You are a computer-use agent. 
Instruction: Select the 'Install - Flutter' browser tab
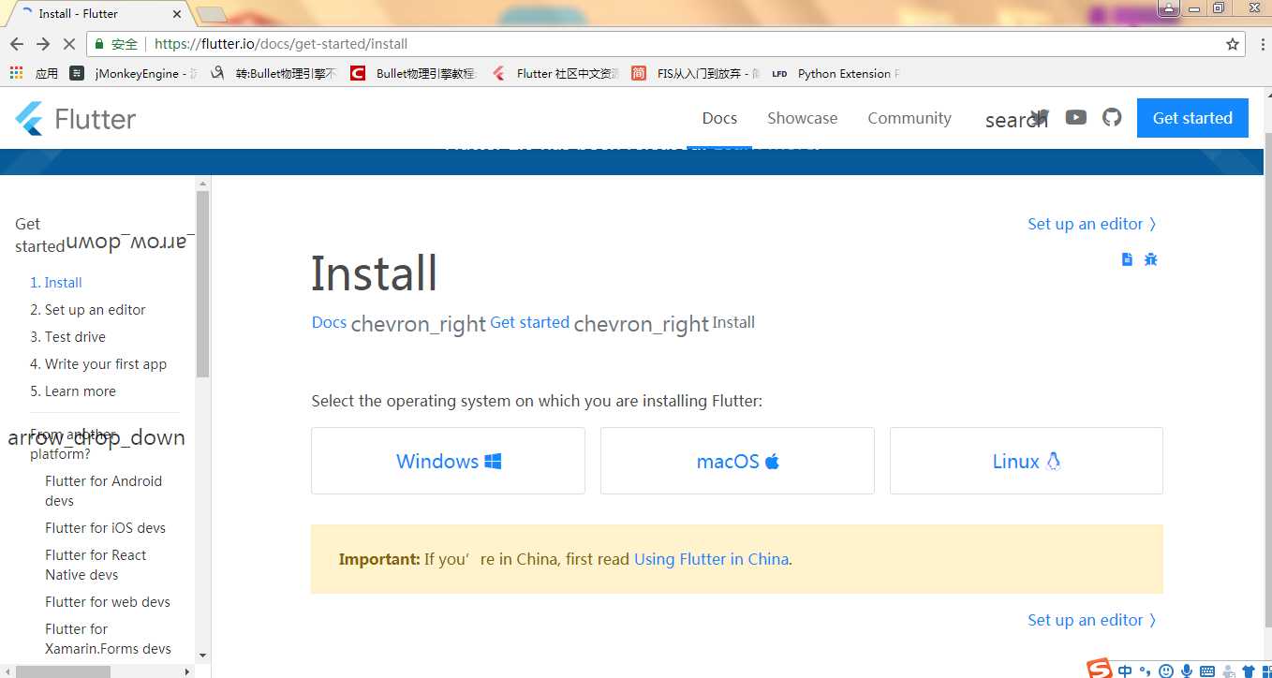point(99,14)
